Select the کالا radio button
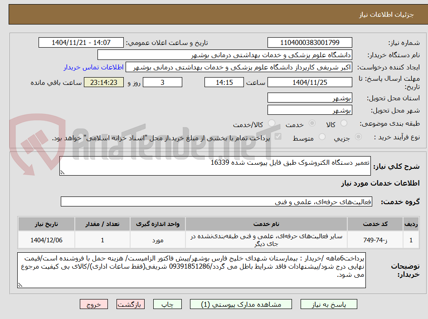This screenshot has height=319, width=428. click(x=344, y=123)
